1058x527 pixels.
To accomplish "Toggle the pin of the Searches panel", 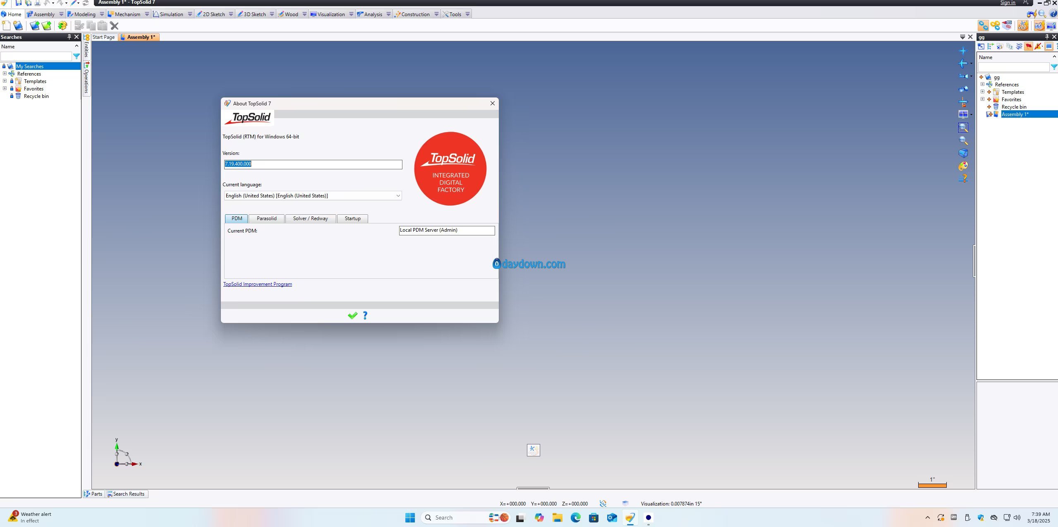I will (x=69, y=37).
